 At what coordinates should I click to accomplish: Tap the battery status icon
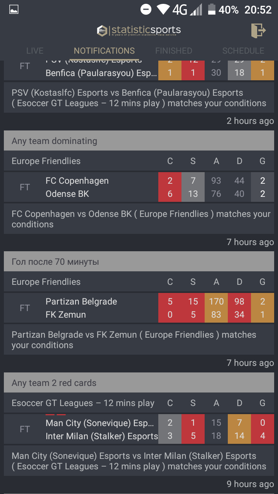[211, 9]
